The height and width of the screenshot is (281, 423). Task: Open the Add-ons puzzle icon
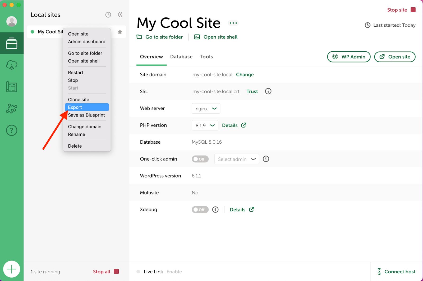coord(12,108)
